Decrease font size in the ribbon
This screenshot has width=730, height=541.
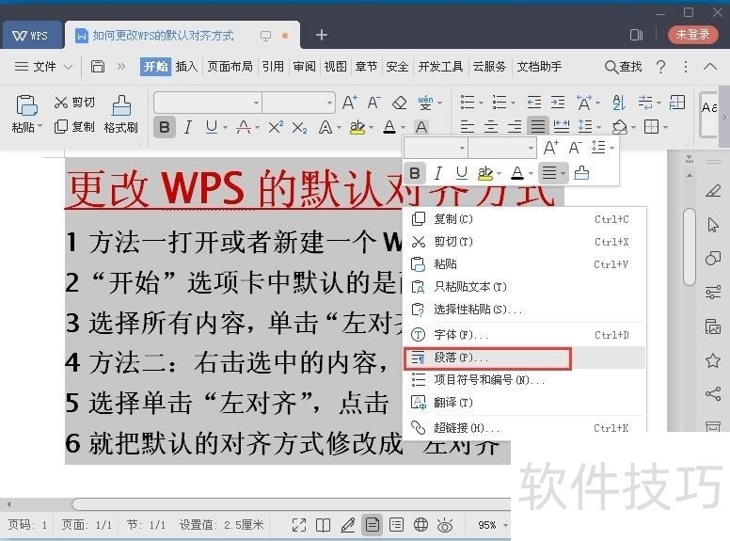373,102
